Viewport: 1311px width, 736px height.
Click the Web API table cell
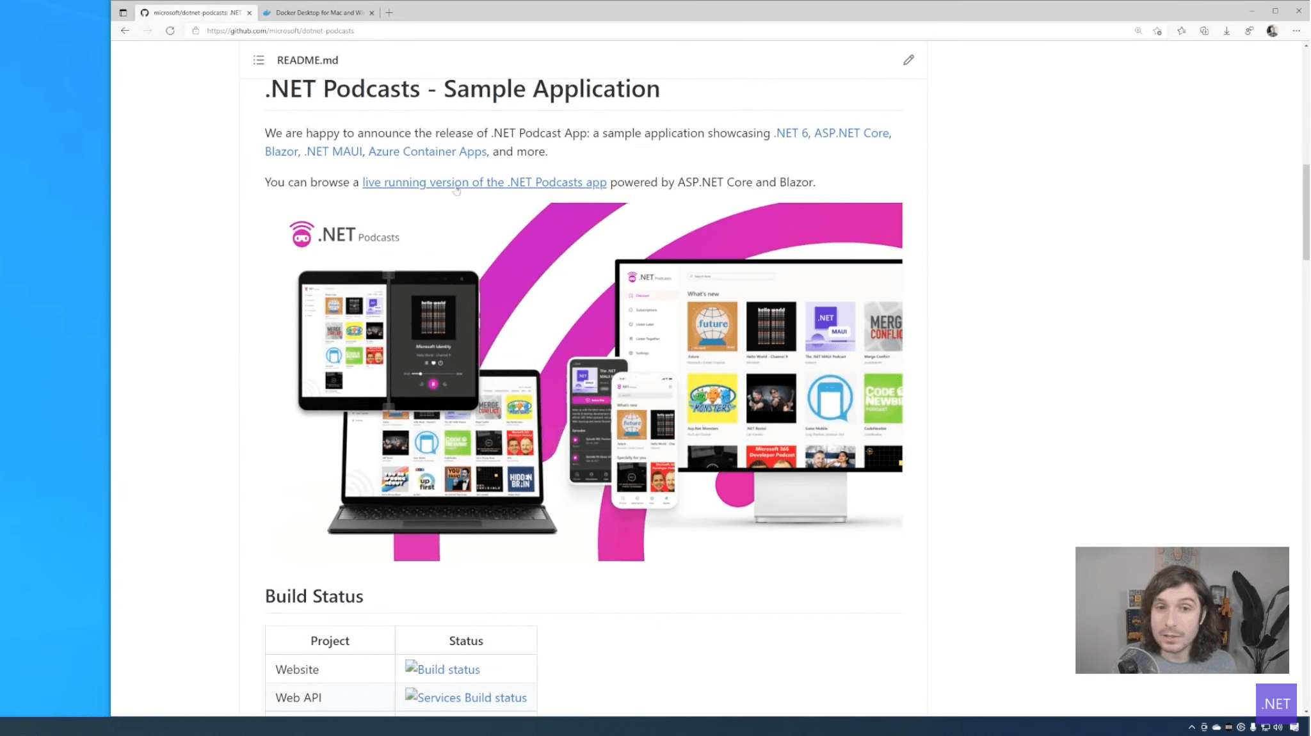pos(330,697)
